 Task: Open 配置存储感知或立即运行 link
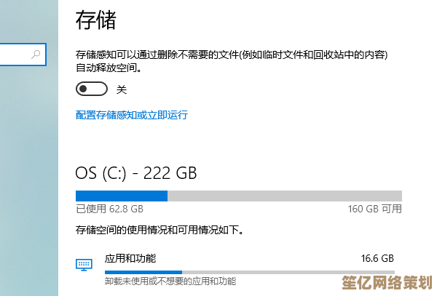coord(132,115)
